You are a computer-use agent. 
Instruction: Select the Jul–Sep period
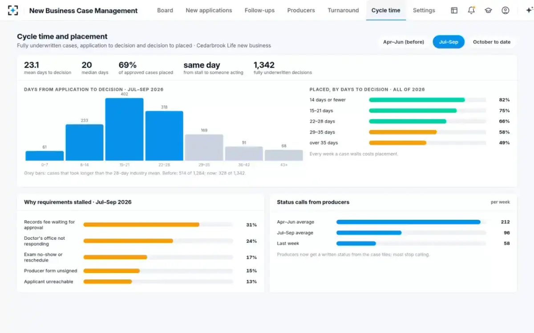click(x=449, y=42)
